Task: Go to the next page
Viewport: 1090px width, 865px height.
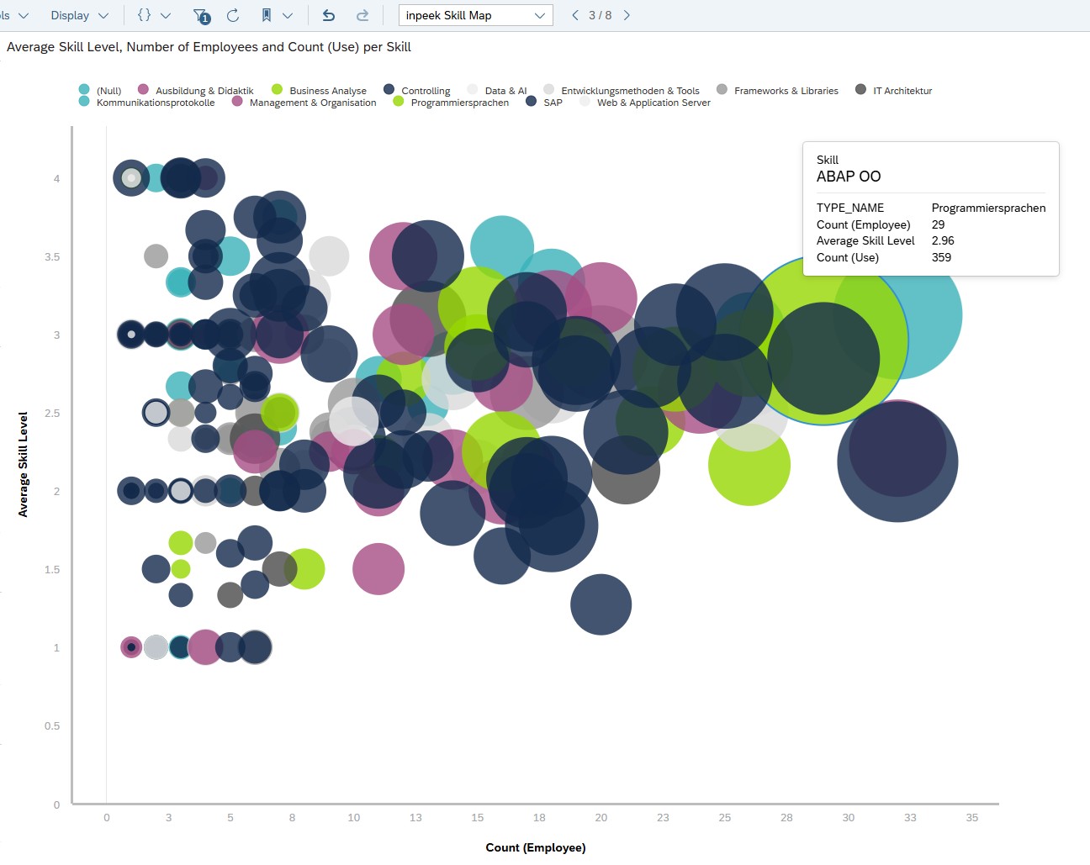Action: (x=627, y=15)
